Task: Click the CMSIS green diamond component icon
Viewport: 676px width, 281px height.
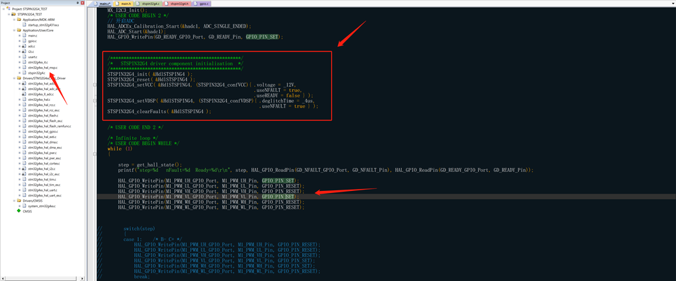Action: pyautogui.click(x=18, y=211)
